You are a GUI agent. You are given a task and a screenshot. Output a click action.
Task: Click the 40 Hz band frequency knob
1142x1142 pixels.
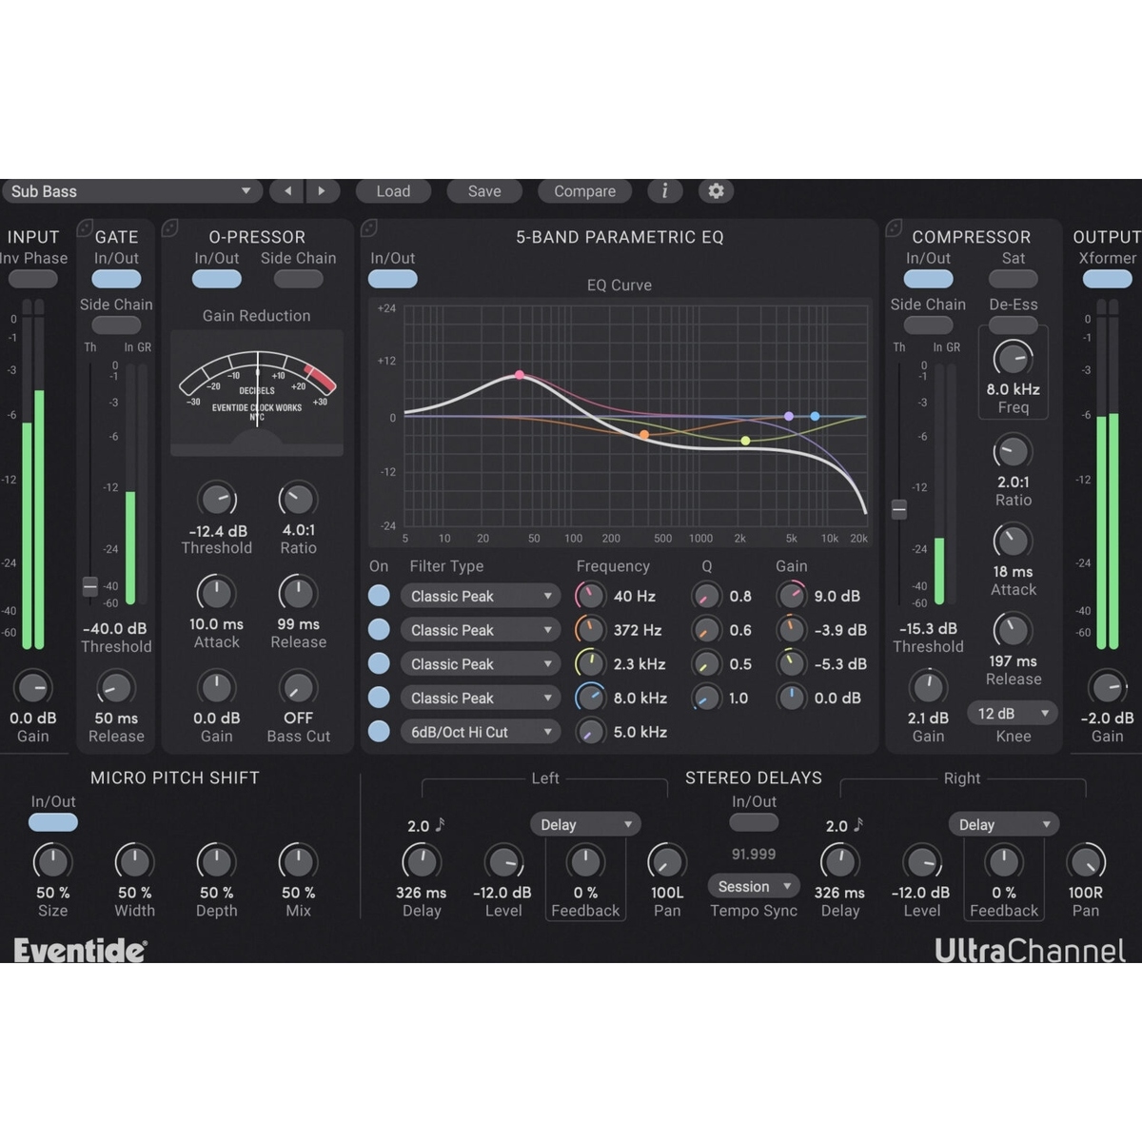(590, 596)
